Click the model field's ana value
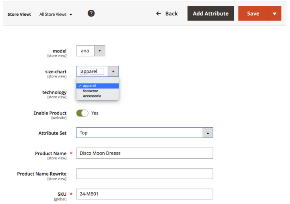 [85, 51]
